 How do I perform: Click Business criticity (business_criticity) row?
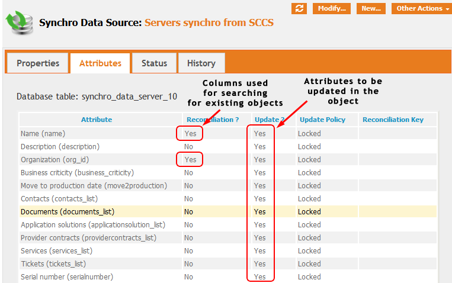[77, 172]
